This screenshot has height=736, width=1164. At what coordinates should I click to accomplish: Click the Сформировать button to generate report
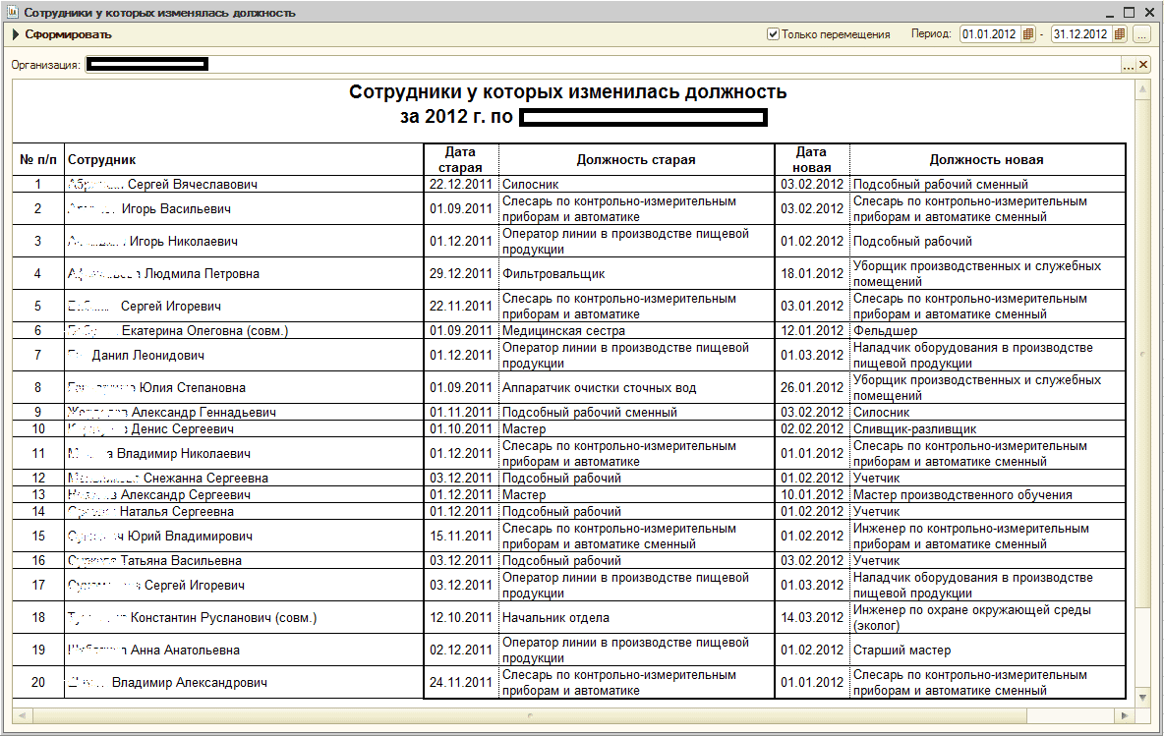[x=61, y=34]
